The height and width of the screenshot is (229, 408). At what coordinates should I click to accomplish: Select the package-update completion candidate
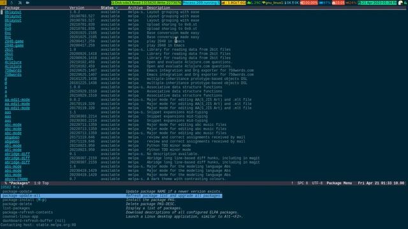click(x=17, y=191)
